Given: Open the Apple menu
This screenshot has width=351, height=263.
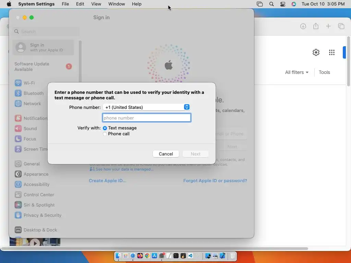Looking at the screenshot, I should pyautogui.click(x=9, y=4).
